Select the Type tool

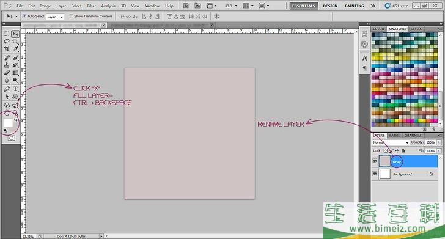pos(15,89)
